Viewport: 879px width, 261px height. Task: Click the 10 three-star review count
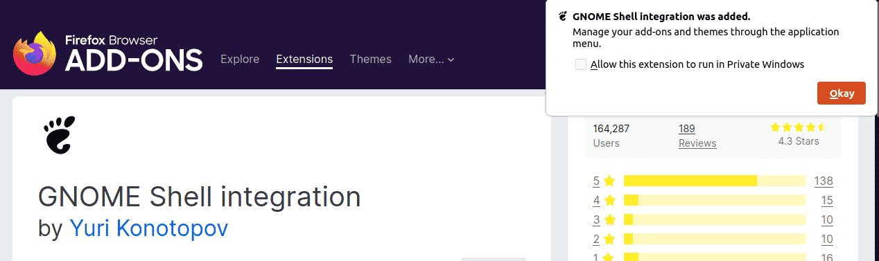click(x=826, y=220)
